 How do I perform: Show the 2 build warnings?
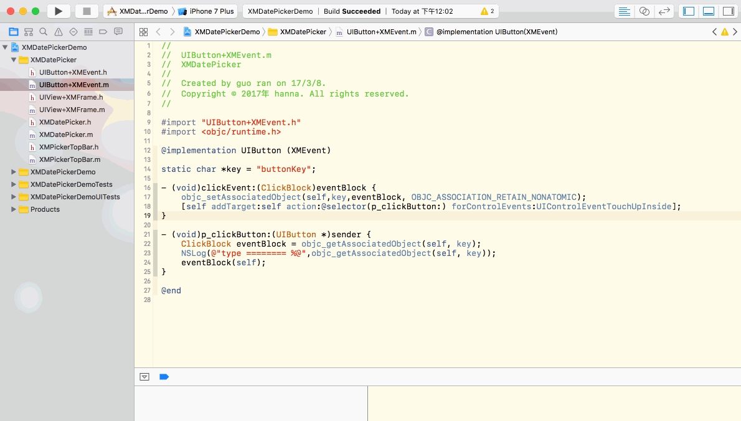[487, 11]
